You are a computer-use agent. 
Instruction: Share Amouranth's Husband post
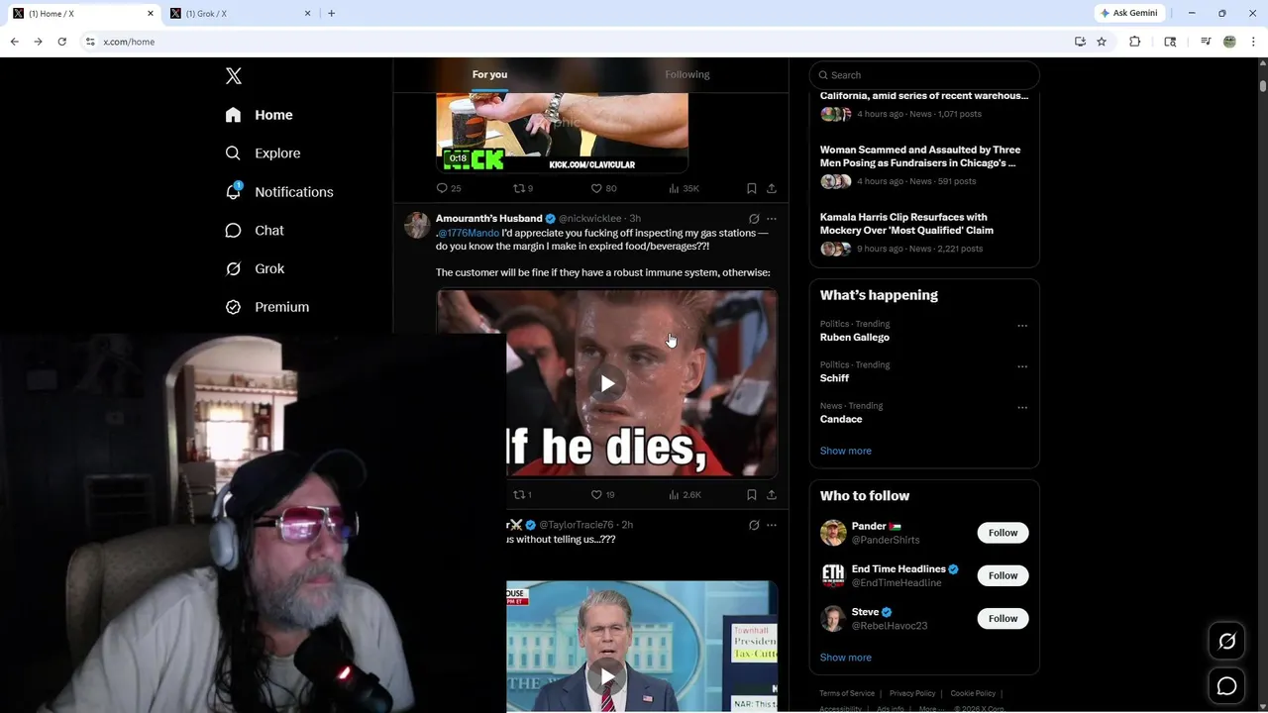point(772,494)
